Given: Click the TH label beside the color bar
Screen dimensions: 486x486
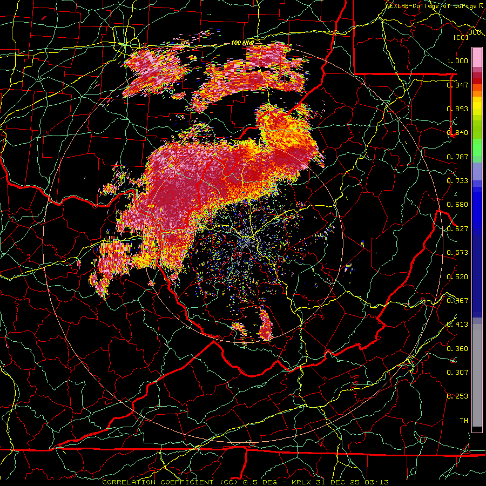Looking at the screenshot, I should (x=464, y=421).
